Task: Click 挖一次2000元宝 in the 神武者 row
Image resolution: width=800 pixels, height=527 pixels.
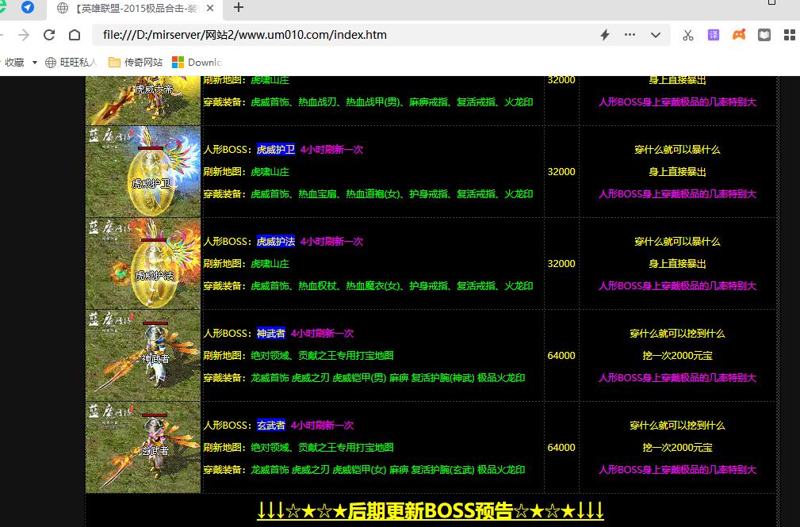Action: (677, 356)
